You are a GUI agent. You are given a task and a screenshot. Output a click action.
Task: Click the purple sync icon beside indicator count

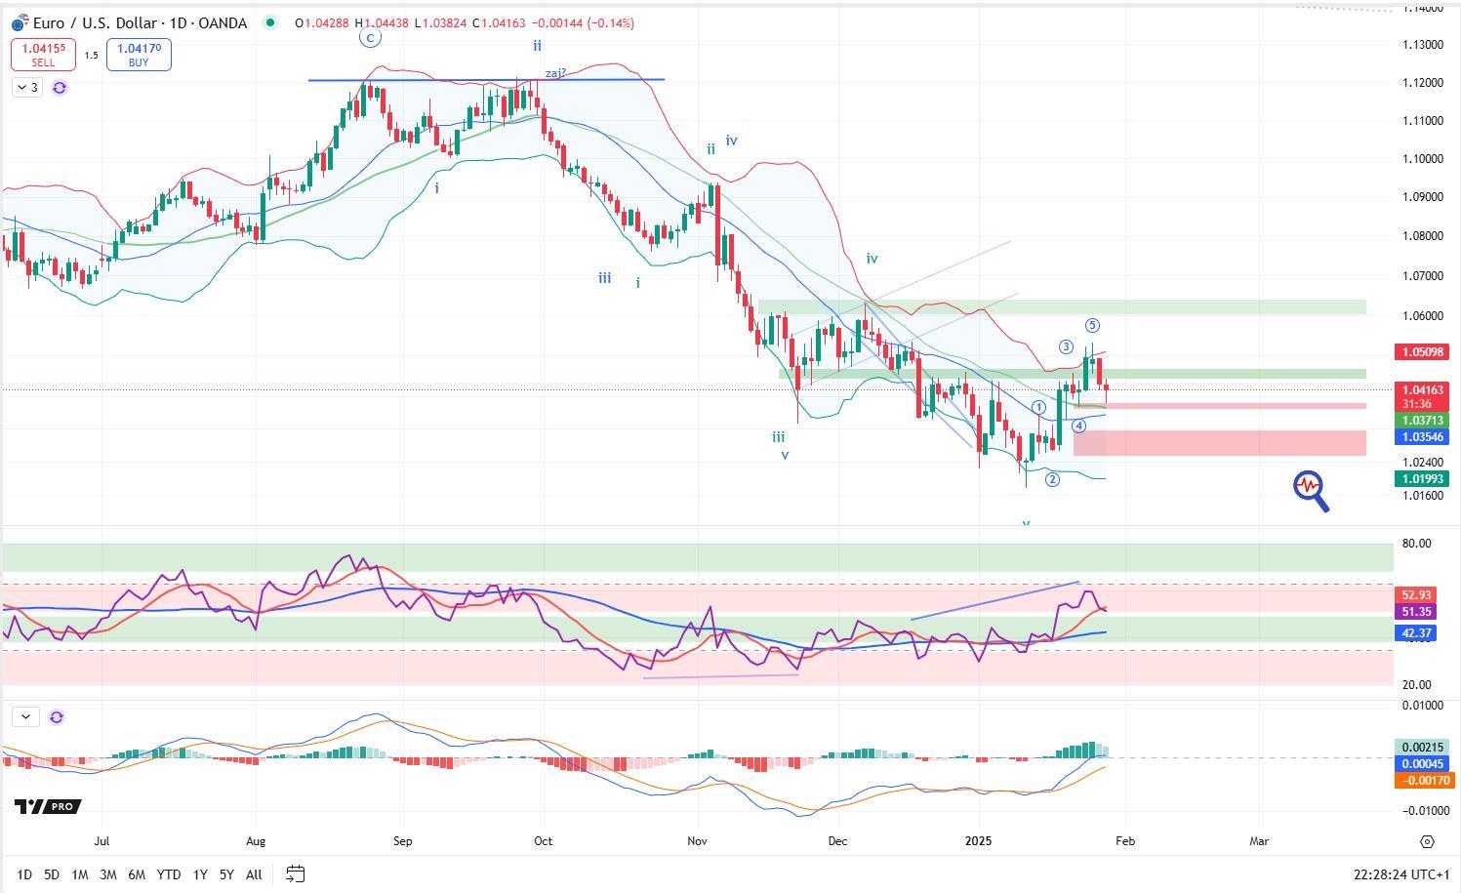[x=60, y=88]
